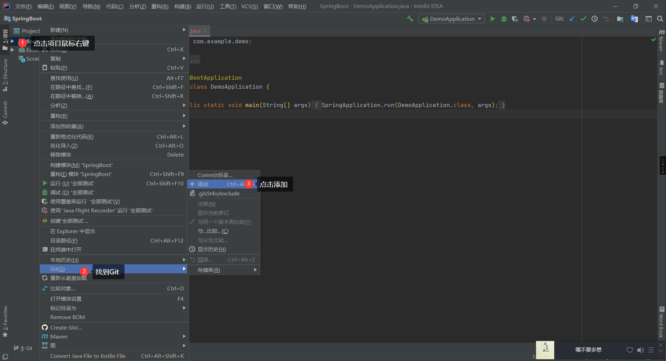Open Git show history clock icon
The height and width of the screenshot is (361, 666).
tap(595, 19)
